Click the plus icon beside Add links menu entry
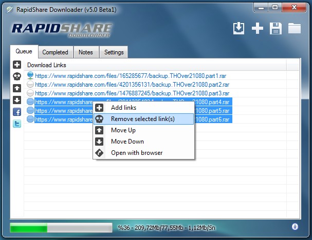 [99, 108]
